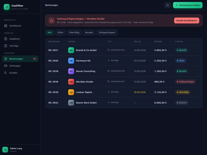The image size is (207, 155).
Task: Click the due date 02.07.2026
Action: [x=140, y=61]
